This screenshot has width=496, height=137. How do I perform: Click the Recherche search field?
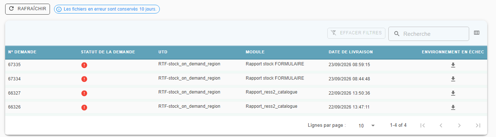point(429,34)
